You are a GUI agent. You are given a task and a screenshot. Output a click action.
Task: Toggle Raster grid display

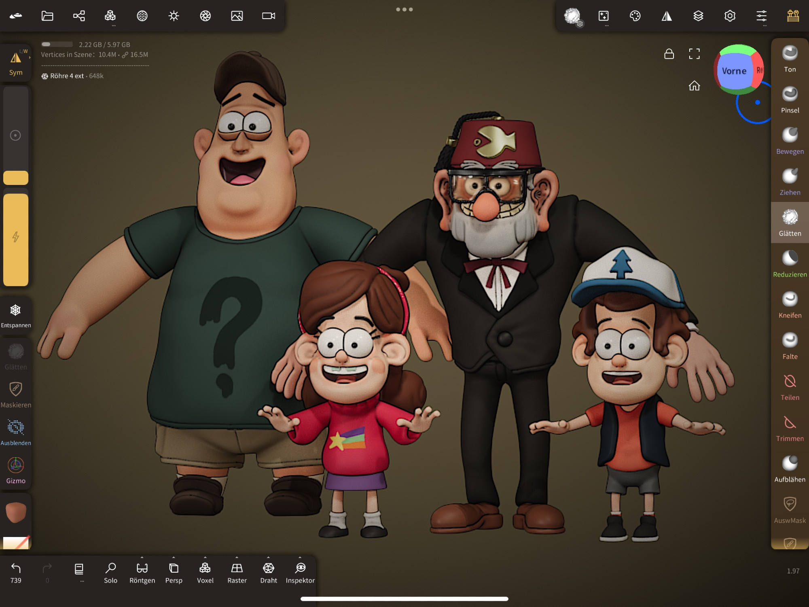[237, 573]
